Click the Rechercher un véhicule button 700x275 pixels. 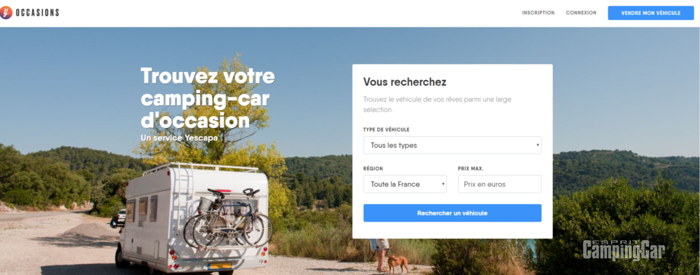click(453, 213)
